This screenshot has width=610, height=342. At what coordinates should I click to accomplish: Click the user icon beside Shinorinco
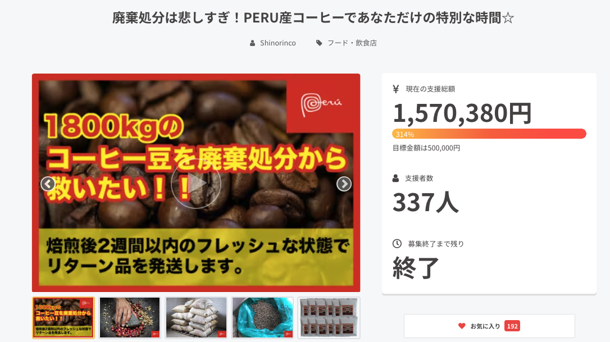click(252, 43)
